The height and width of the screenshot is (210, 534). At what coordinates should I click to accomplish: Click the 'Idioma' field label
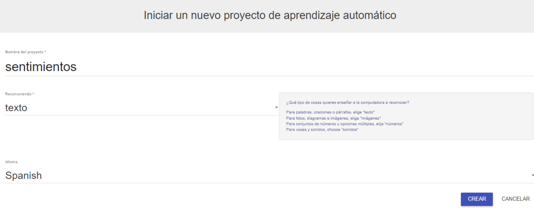point(11,162)
